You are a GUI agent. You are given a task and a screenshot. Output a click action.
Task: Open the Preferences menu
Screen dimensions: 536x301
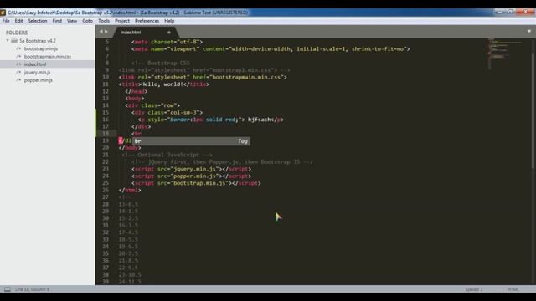click(147, 21)
